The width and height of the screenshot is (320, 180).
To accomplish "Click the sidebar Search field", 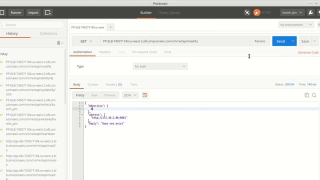I will click(x=32, y=25).
